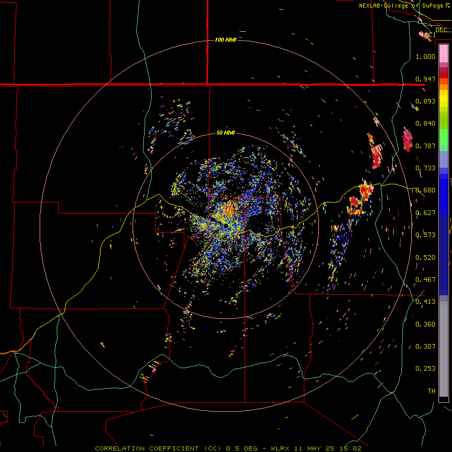
Task: Click the 0.573 scale value
Action: coord(425,235)
